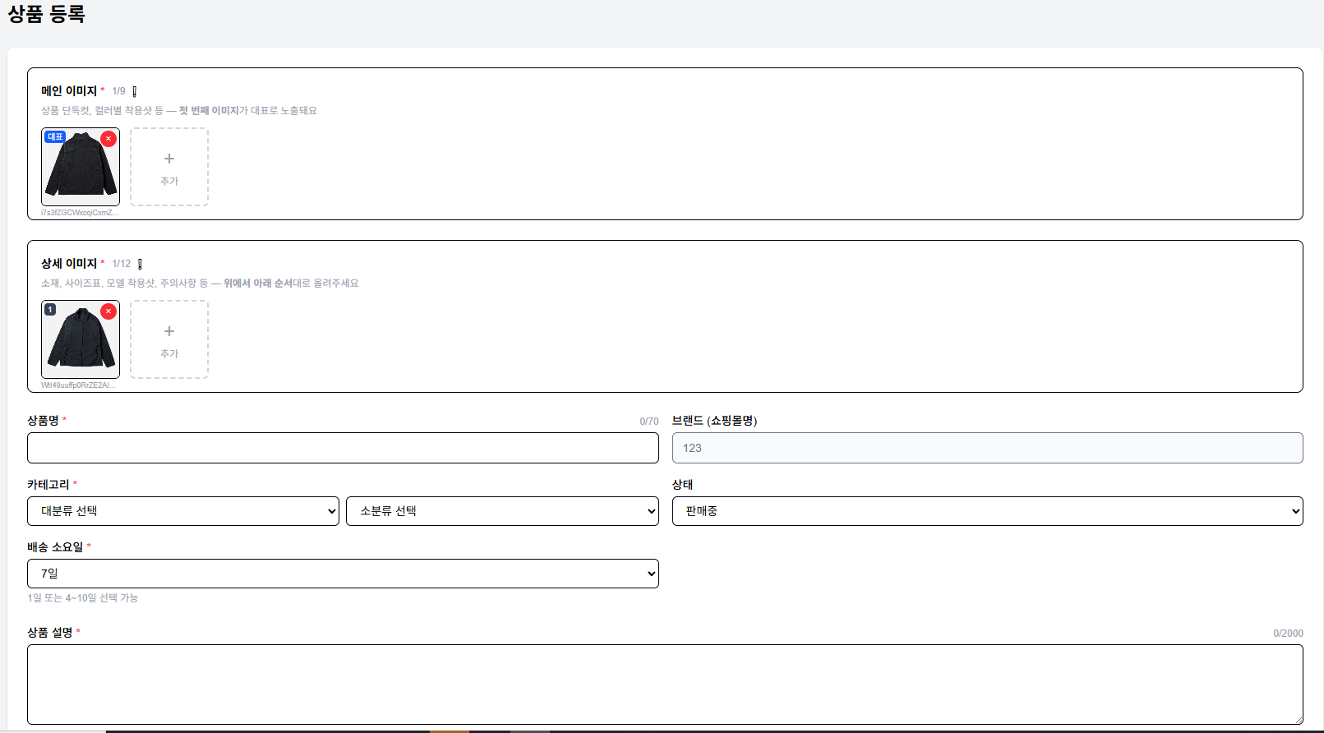Select the main image jacket thumbnail

tap(81, 167)
